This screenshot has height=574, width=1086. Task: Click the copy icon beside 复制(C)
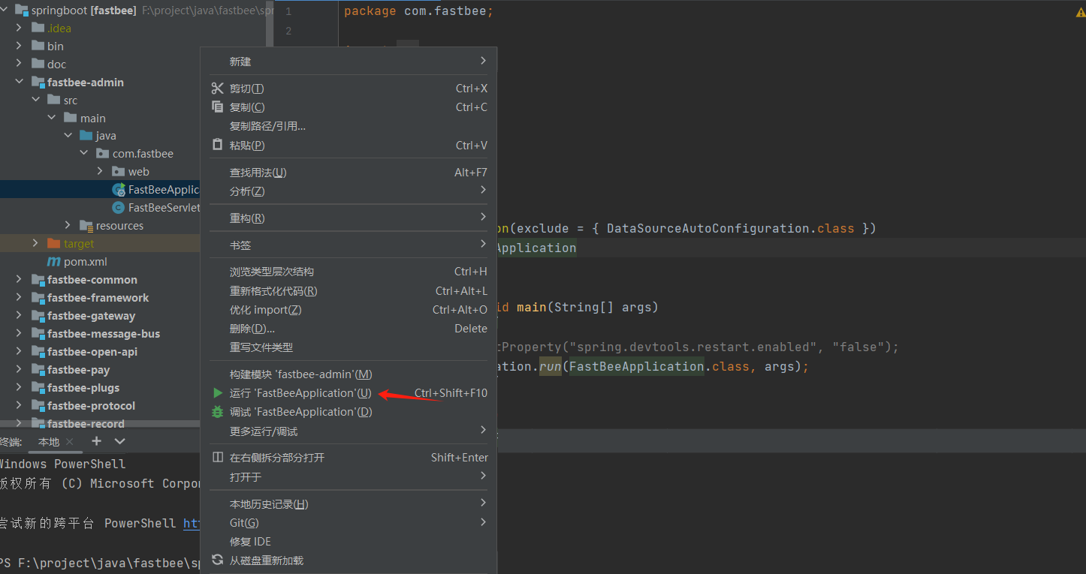(x=218, y=107)
